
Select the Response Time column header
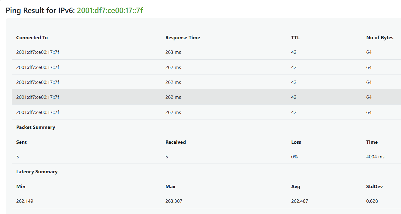(183, 38)
